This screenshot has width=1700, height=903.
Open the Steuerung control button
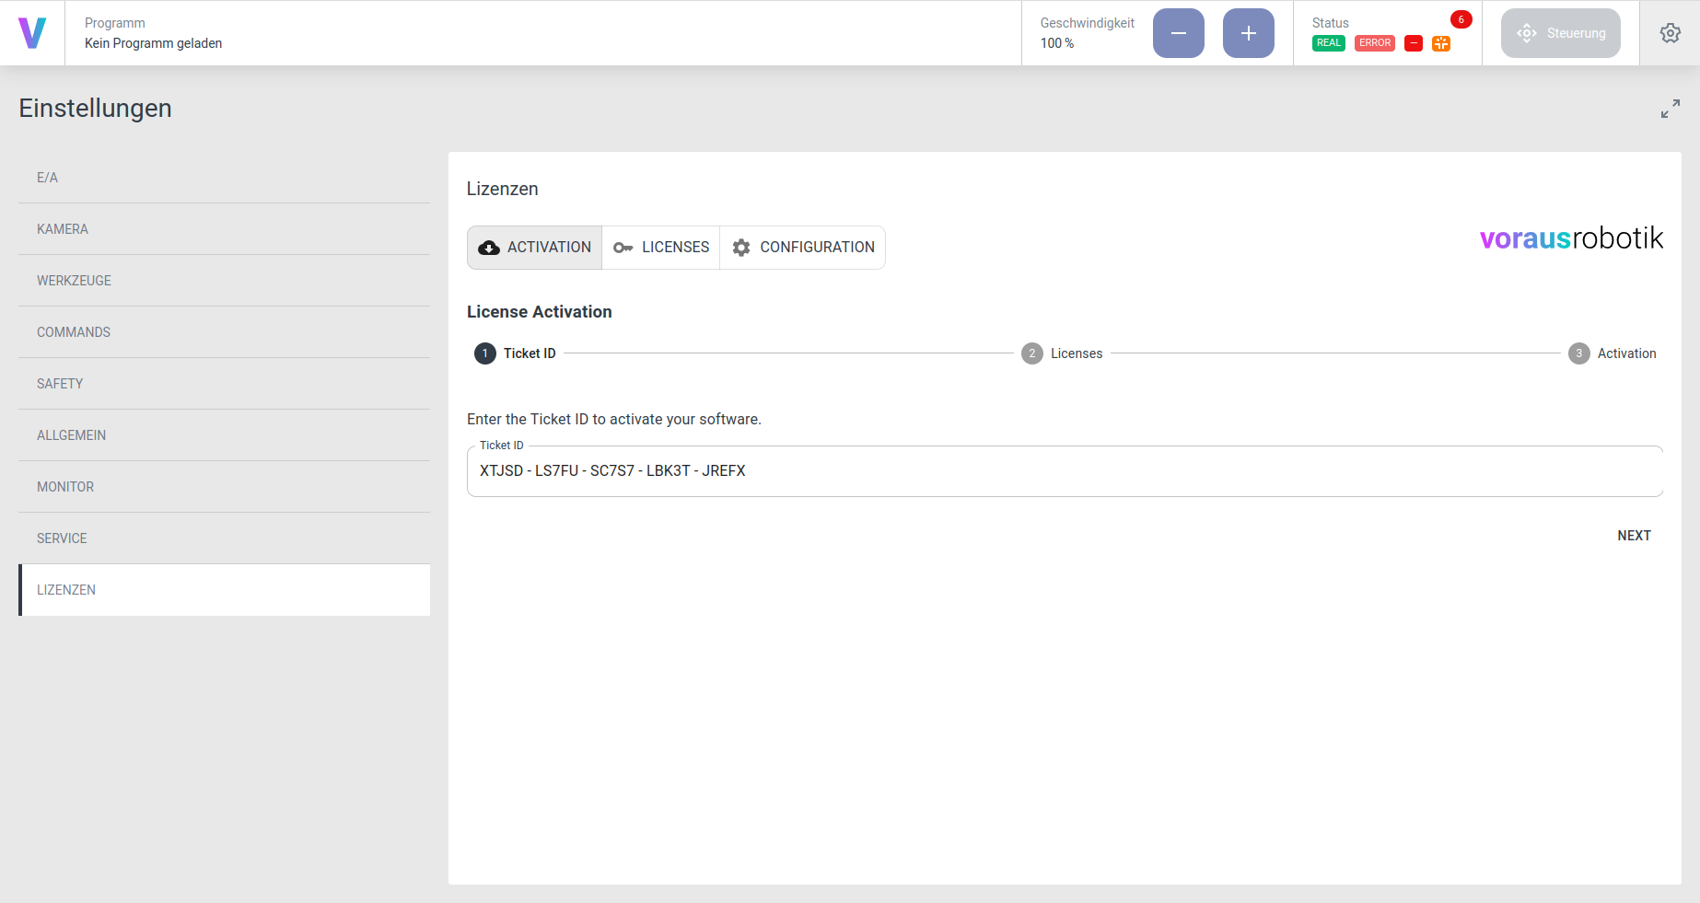click(x=1560, y=33)
